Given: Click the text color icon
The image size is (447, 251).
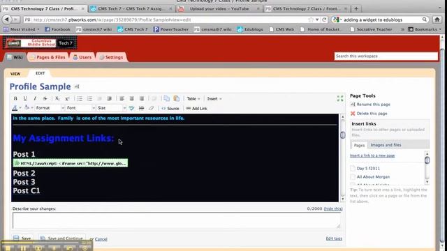Looking at the screenshot, I should tap(15, 108).
